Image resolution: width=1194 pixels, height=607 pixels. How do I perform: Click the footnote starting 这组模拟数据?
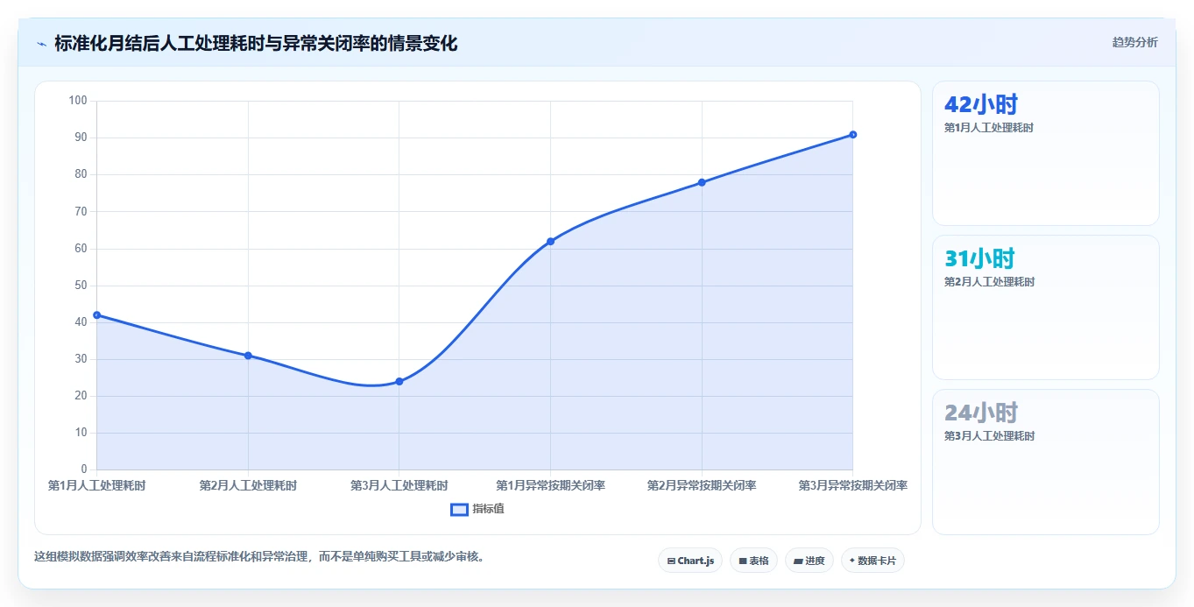[259, 556]
